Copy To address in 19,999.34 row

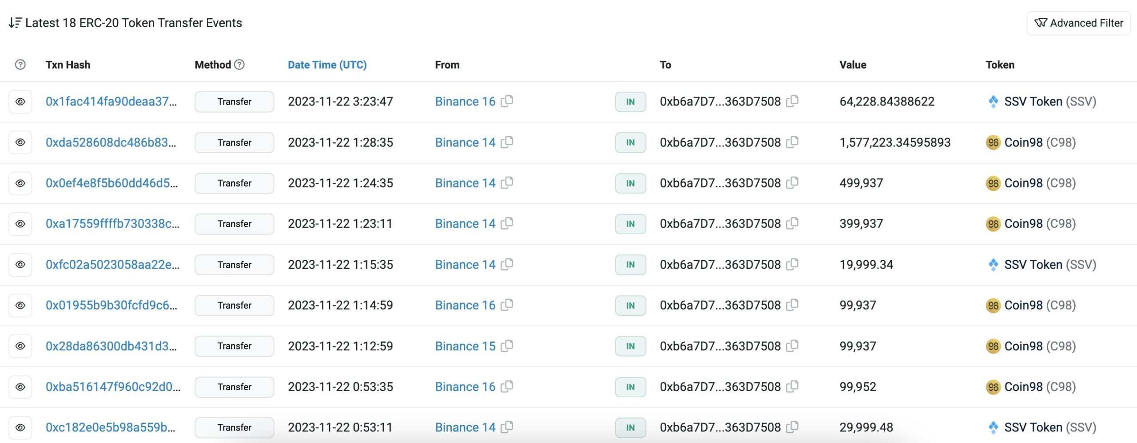coord(792,264)
